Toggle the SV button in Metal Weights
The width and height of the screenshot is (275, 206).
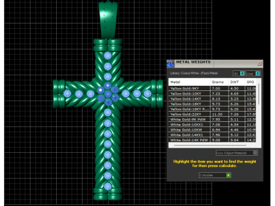pos(239,73)
